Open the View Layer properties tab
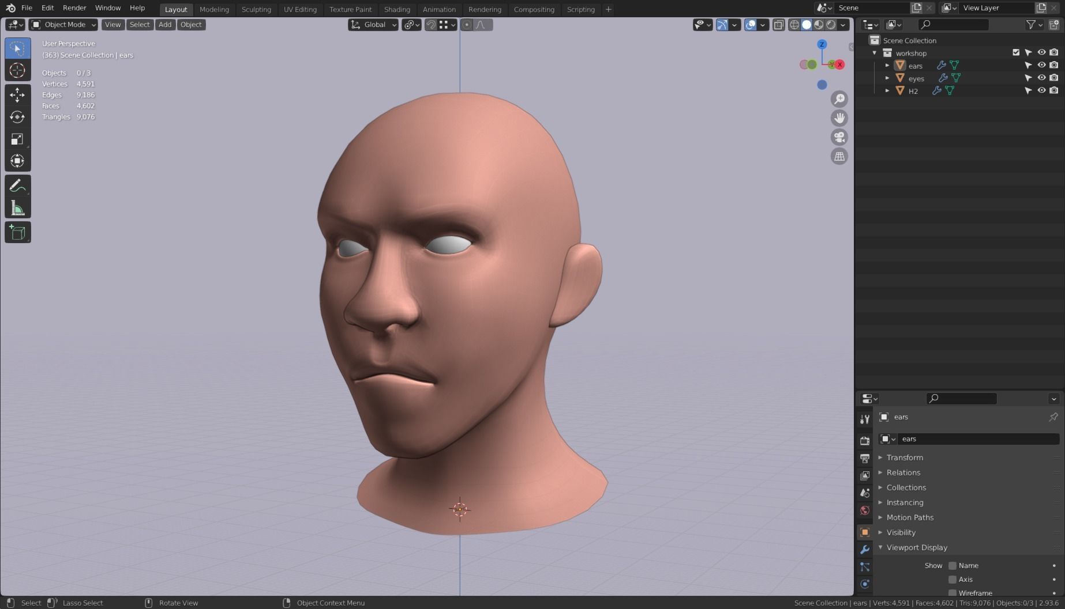Viewport: 1065px width, 609px height. click(x=864, y=475)
